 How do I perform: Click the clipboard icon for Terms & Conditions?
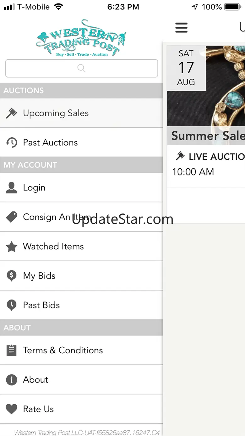click(x=12, y=350)
